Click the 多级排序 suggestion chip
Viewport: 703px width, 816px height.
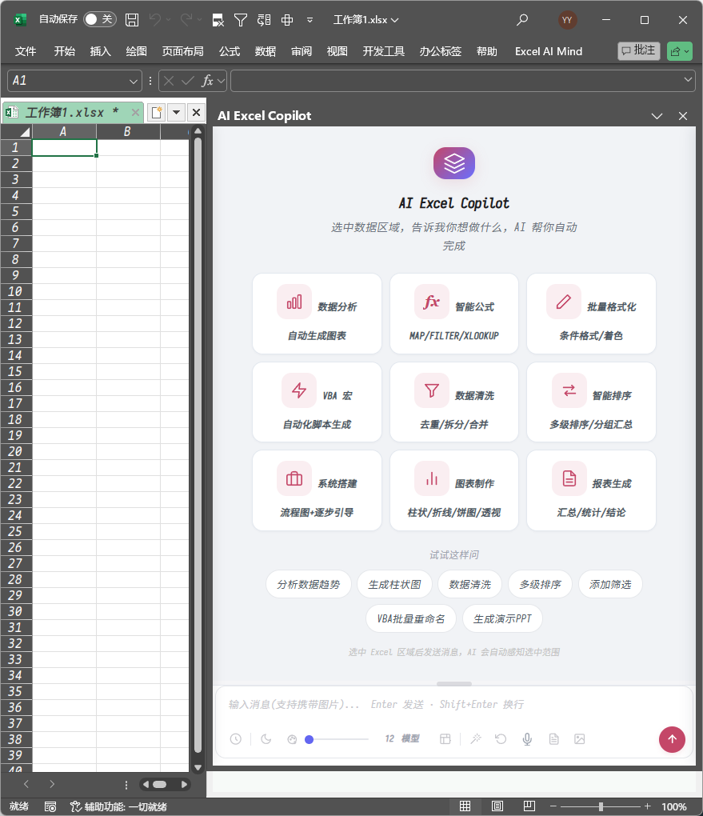[540, 585]
